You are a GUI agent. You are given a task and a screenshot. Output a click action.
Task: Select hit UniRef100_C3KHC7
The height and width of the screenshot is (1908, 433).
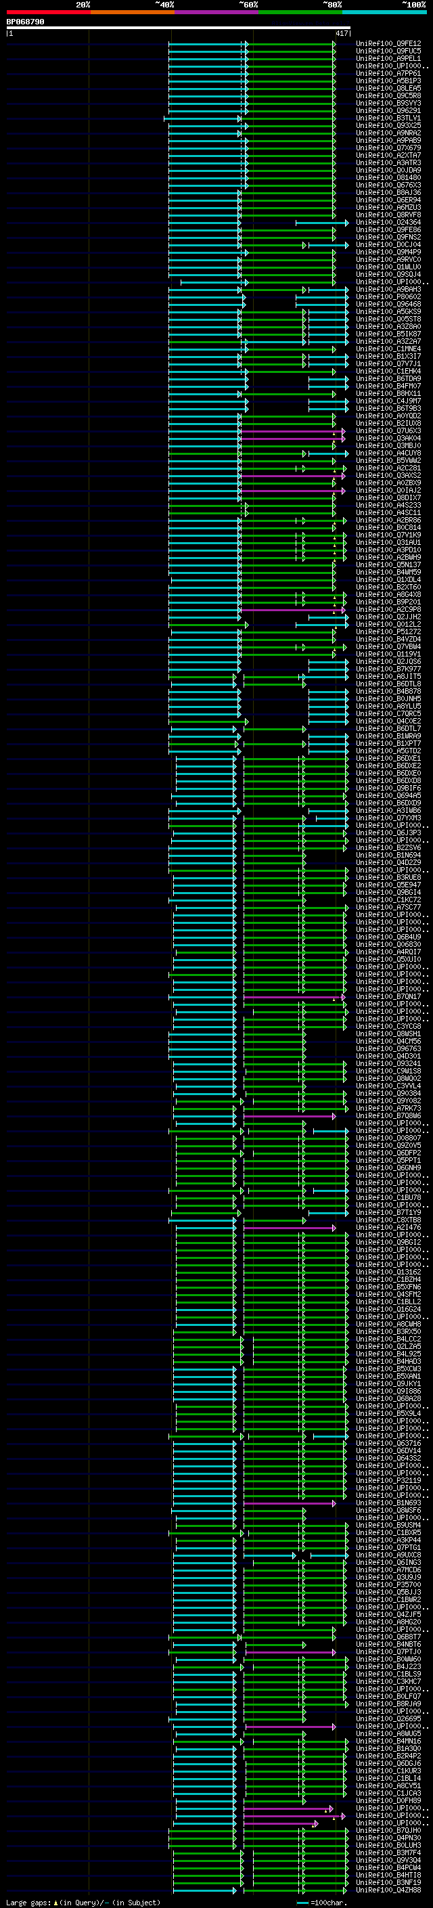click(x=388, y=1681)
